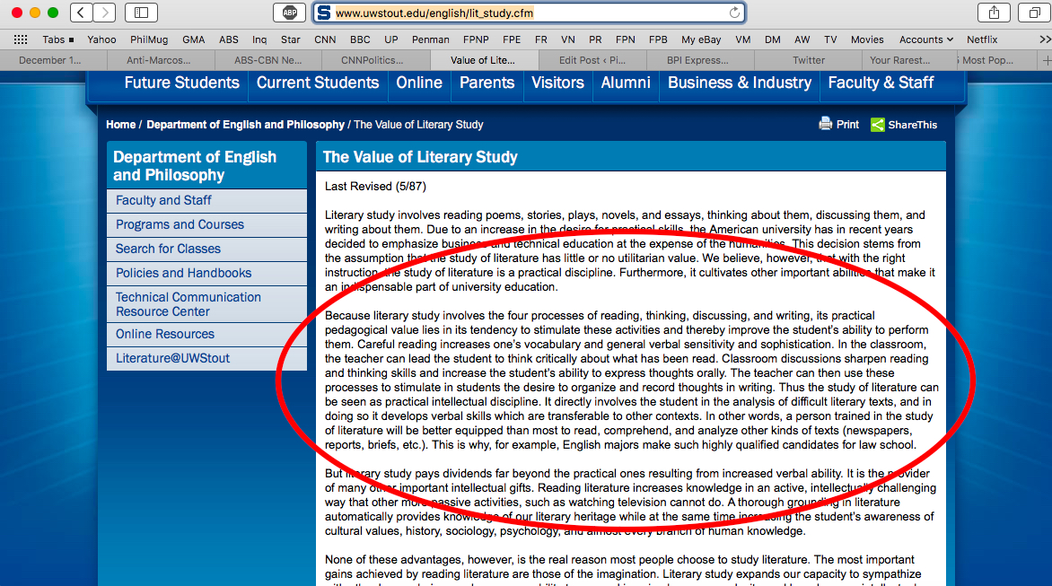This screenshot has height=586, width=1052.
Task: Click the Print icon on the page
Action: pyautogui.click(x=825, y=125)
